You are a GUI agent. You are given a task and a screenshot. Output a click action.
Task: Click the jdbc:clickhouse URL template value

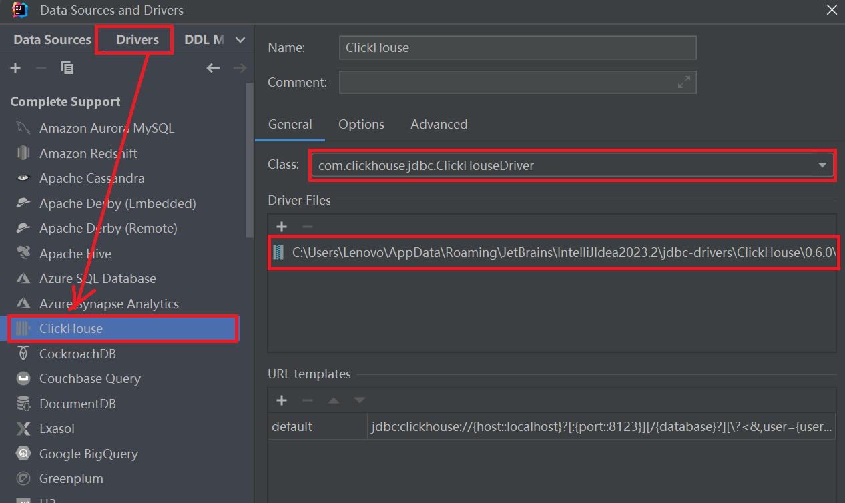pos(601,426)
